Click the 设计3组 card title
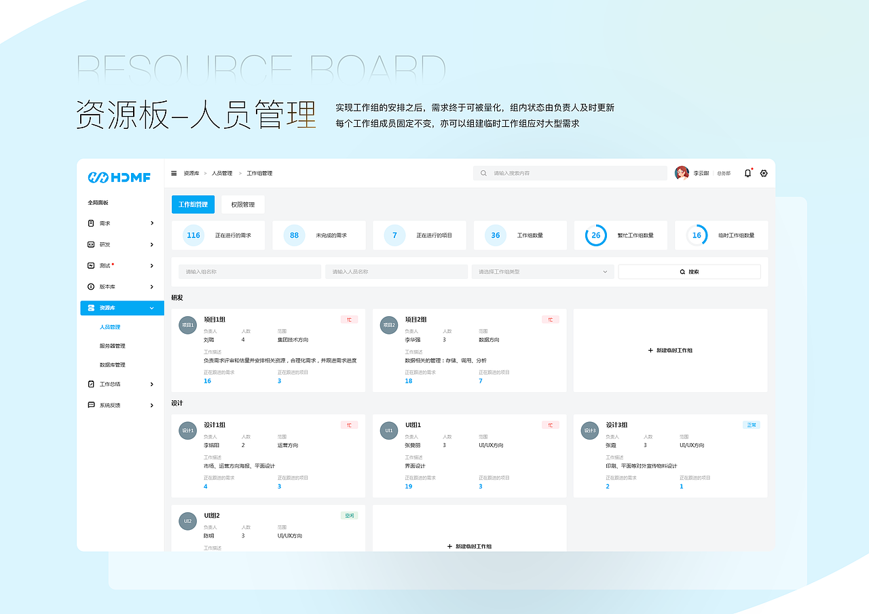Screen dimensions: 869x614 click(x=616, y=425)
